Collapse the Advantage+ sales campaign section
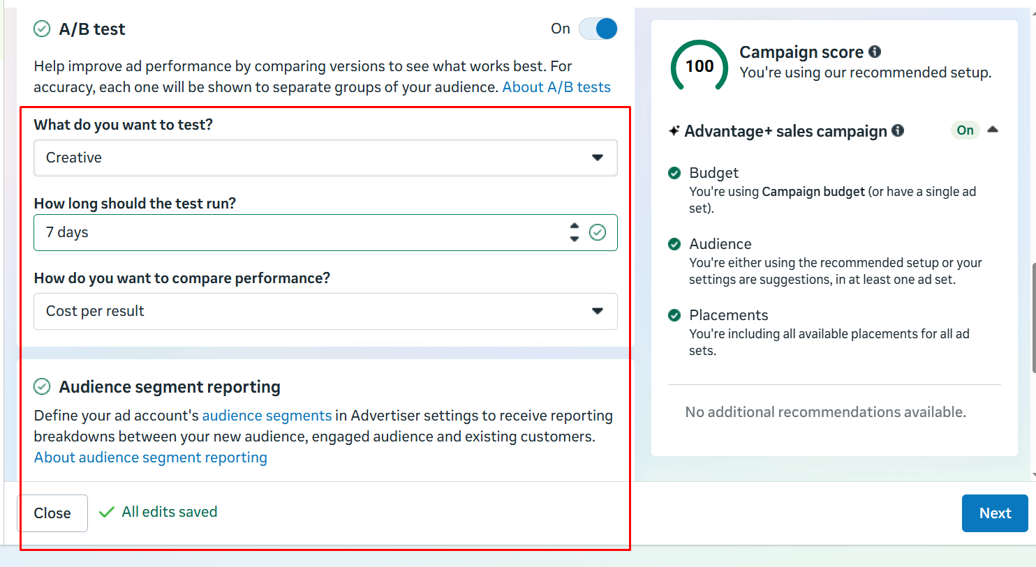The height and width of the screenshot is (567, 1036). [x=993, y=130]
